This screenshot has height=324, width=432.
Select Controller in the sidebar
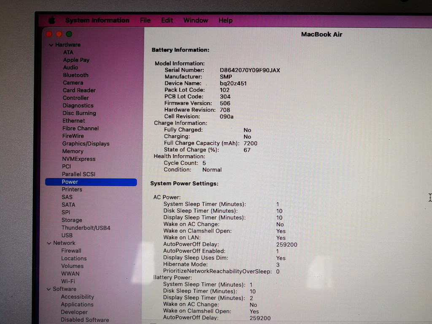click(76, 98)
